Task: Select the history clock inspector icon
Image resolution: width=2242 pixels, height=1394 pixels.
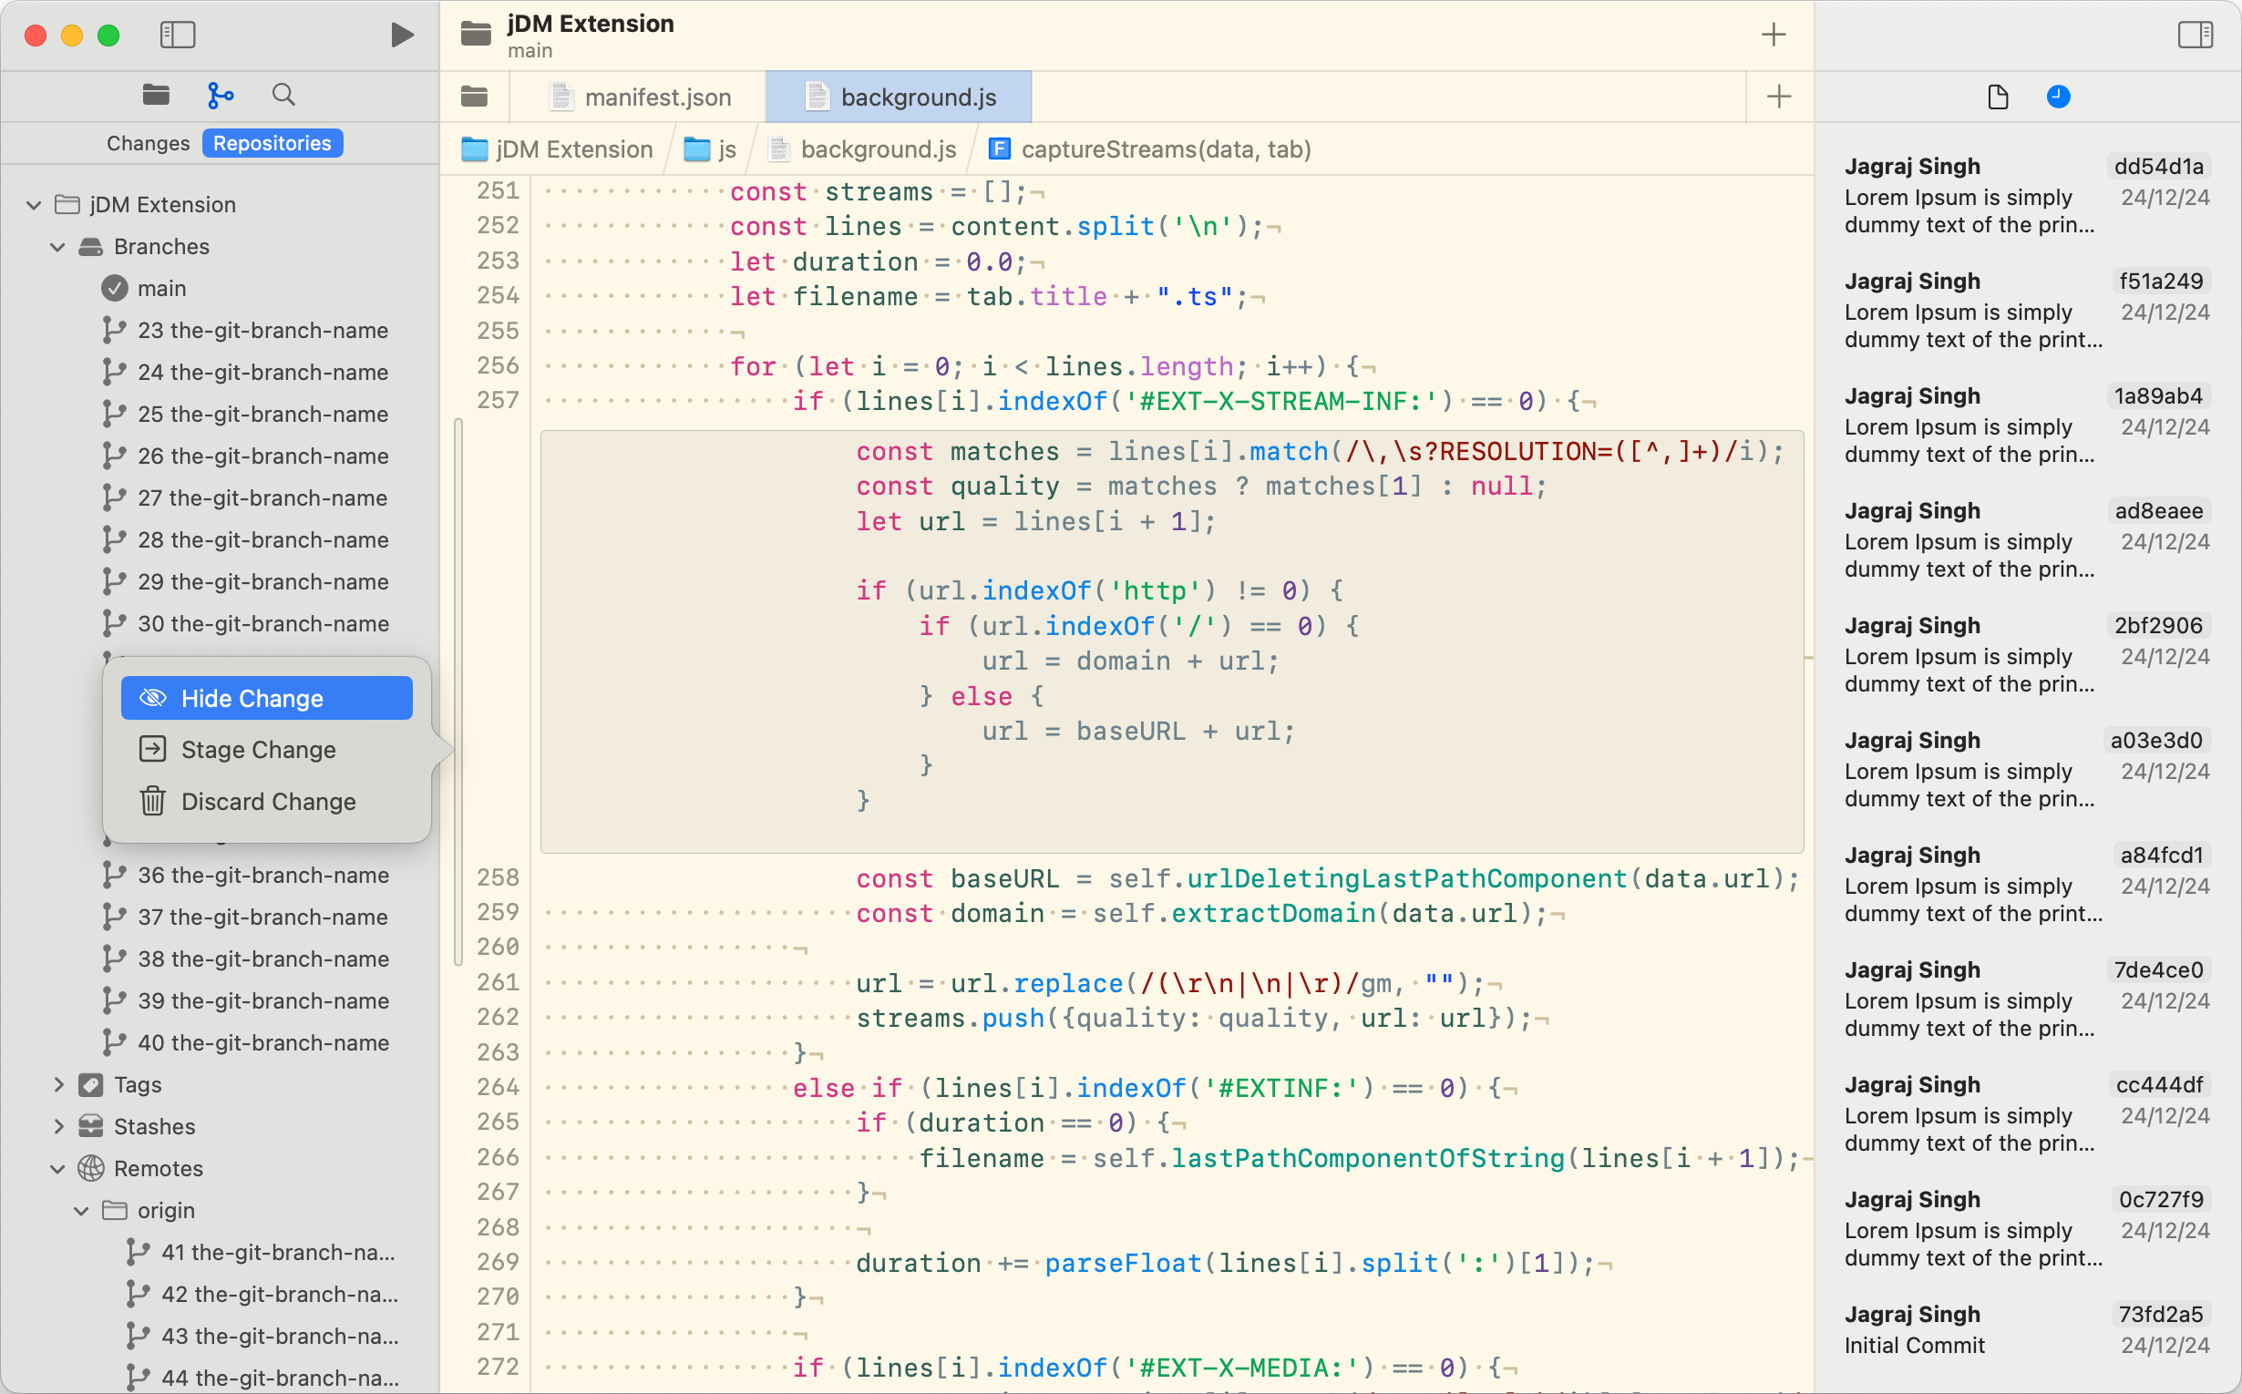Action: pyautogui.click(x=2058, y=97)
